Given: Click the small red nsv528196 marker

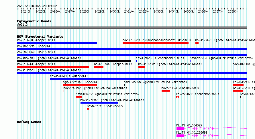Looking at the screenshot, I should click(88, 109).
